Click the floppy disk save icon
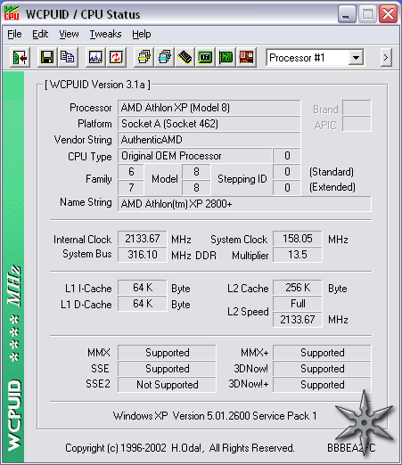 (47, 57)
